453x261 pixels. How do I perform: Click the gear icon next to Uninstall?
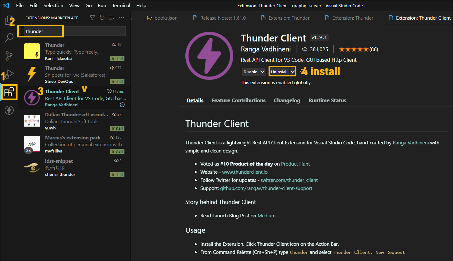tap(302, 72)
